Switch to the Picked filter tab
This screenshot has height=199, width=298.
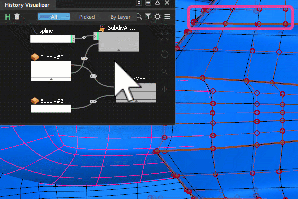pos(87,17)
